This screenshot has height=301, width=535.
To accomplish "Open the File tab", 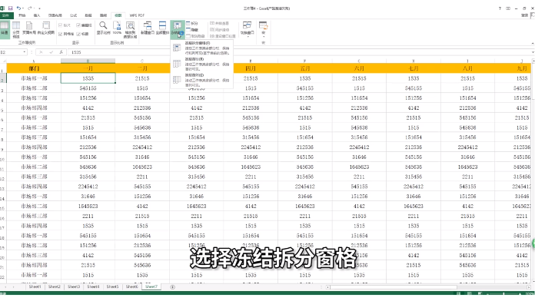I will tap(6, 15).
